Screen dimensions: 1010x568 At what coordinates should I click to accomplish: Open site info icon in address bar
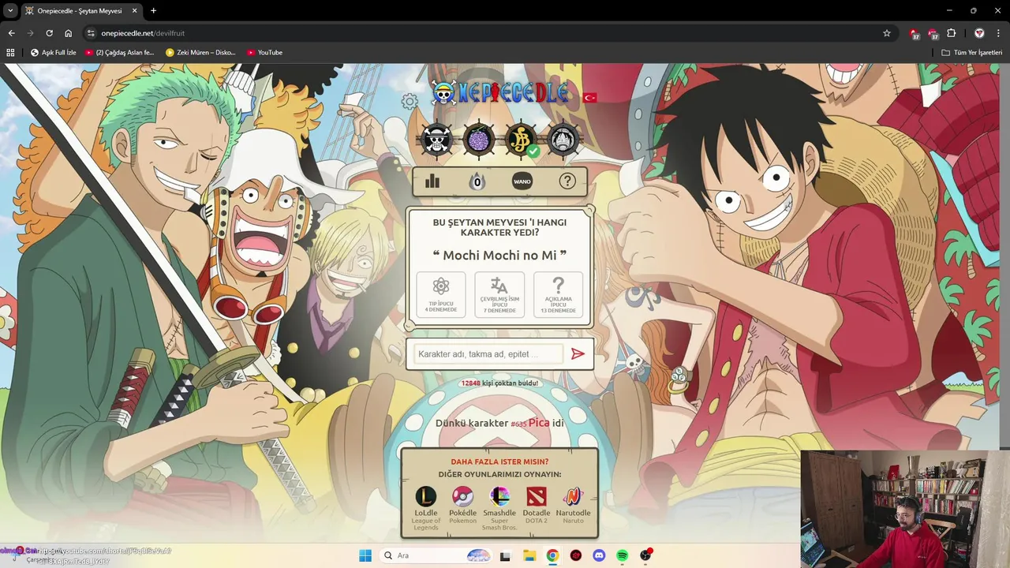[91, 33]
